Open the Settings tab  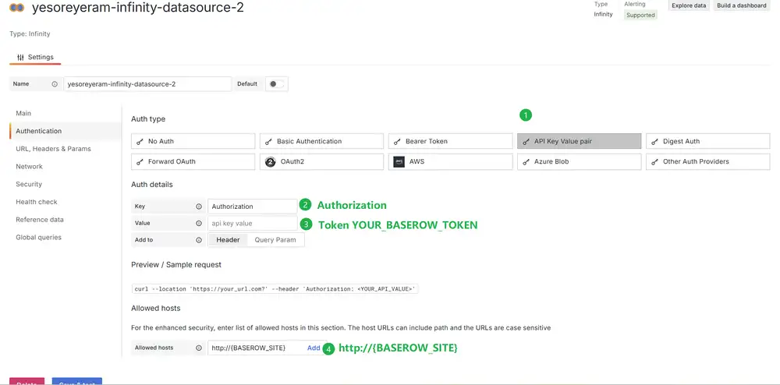pyautogui.click(x=35, y=57)
